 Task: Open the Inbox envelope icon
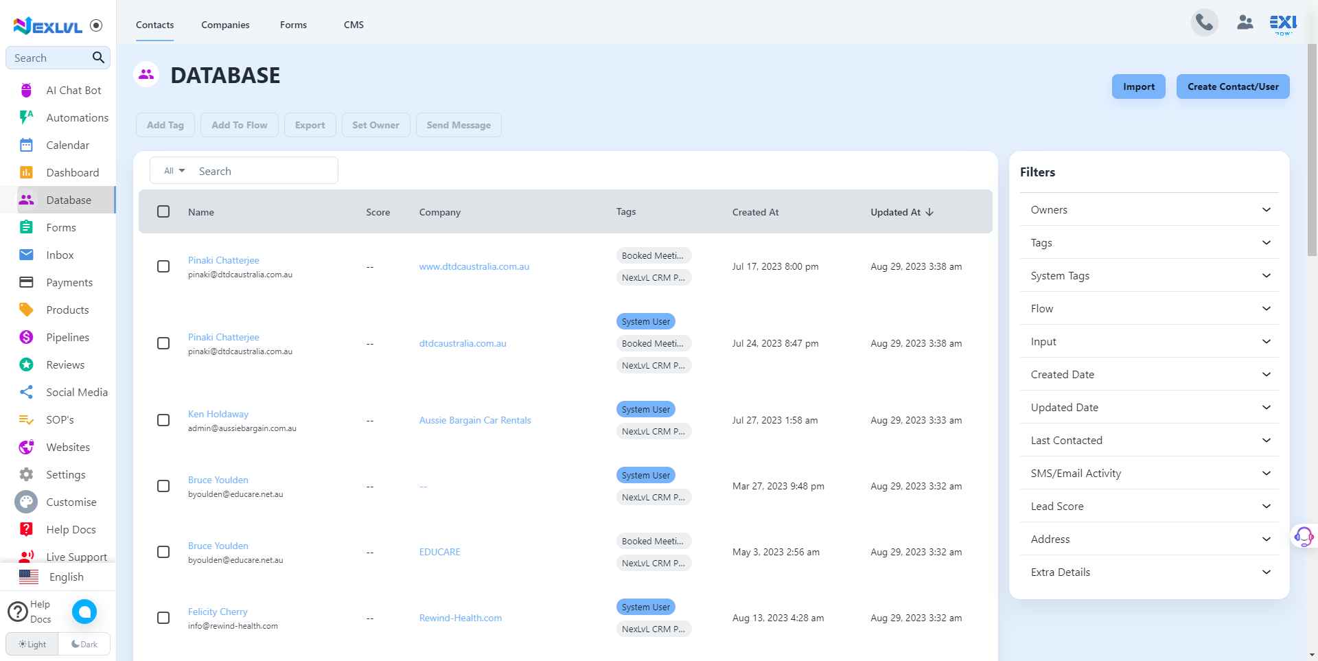pyautogui.click(x=26, y=255)
